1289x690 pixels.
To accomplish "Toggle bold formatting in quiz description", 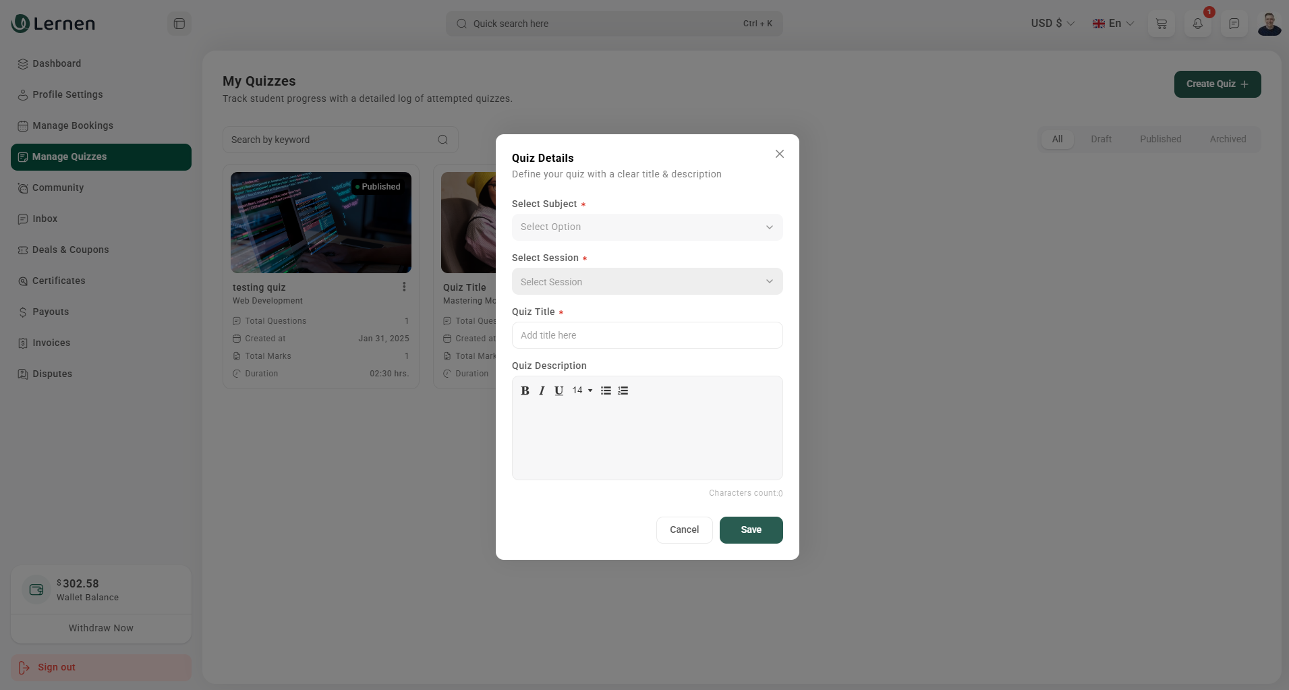I will tap(525, 391).
